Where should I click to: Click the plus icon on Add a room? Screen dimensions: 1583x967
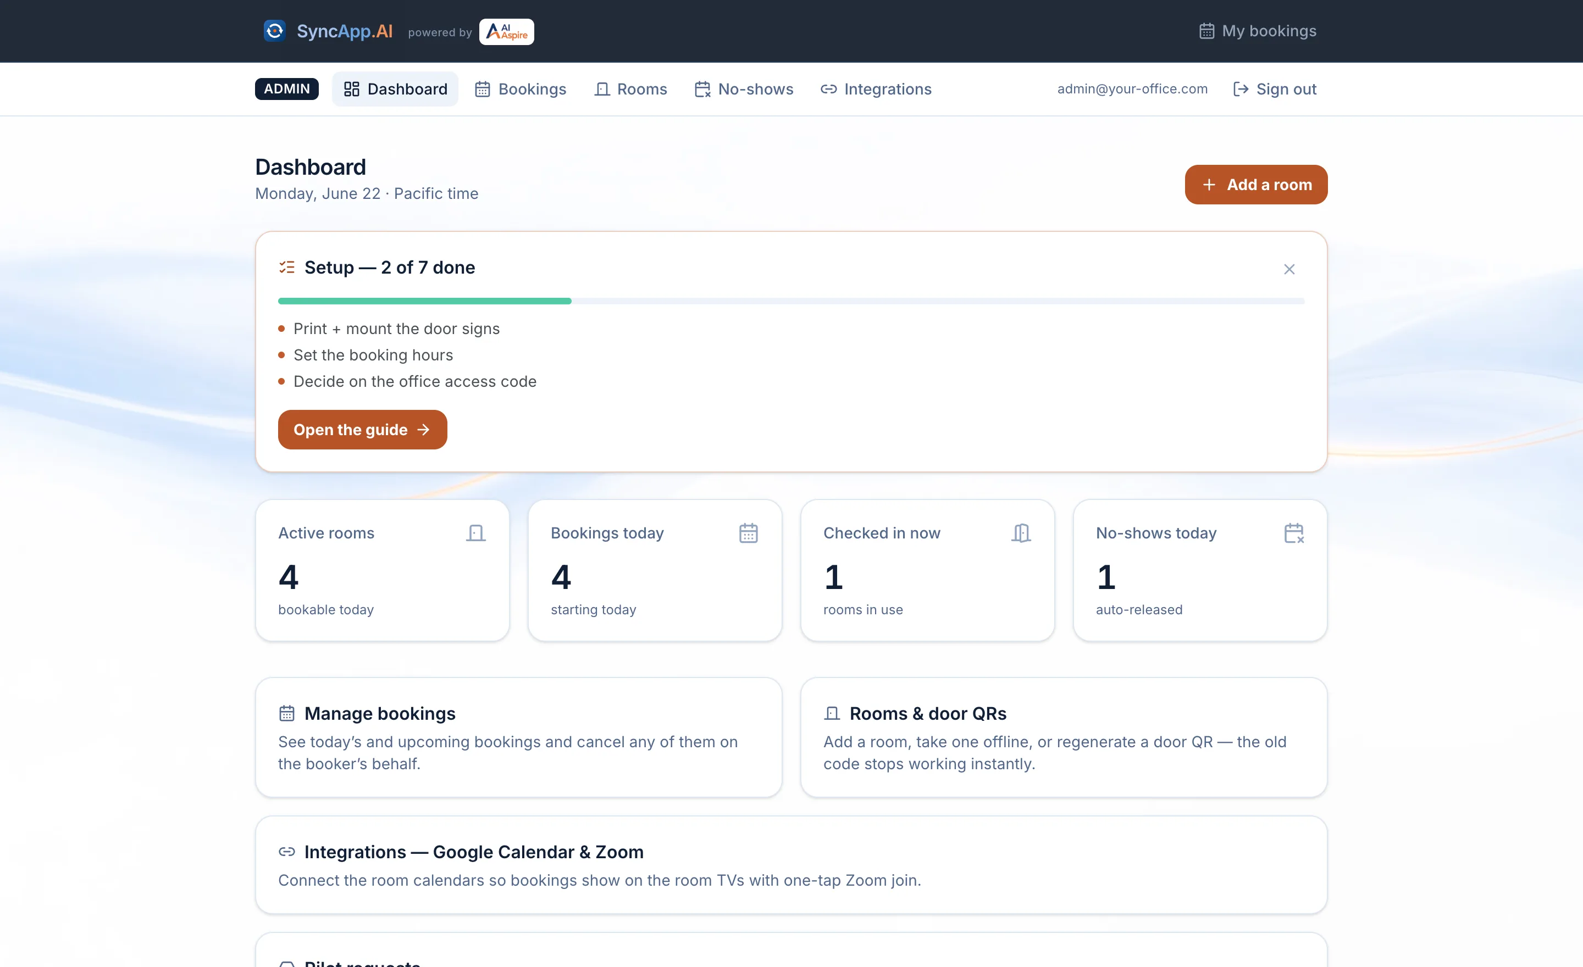click(x=1209, y=184)
